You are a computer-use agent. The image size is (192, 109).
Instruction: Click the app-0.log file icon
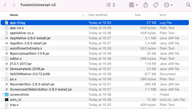[x=7, y=23]
